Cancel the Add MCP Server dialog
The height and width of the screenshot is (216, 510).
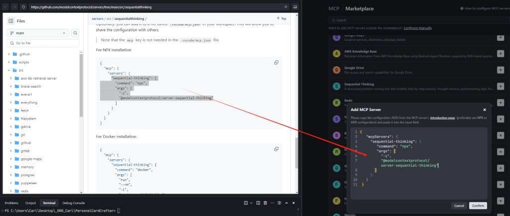pos(459,206)
